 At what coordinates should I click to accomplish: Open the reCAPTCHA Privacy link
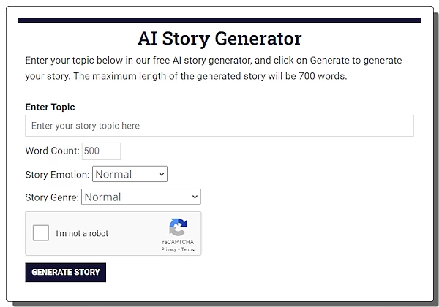point(169,250)
